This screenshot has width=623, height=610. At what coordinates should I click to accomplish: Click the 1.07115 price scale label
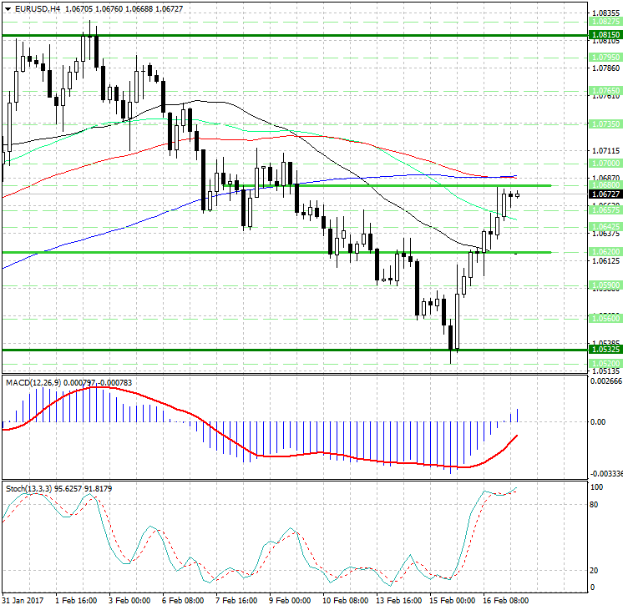(x=606, y=151)
